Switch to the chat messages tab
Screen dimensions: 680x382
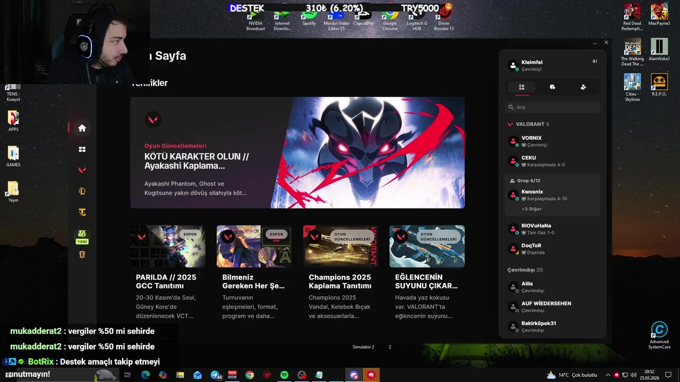coord(552,87)
